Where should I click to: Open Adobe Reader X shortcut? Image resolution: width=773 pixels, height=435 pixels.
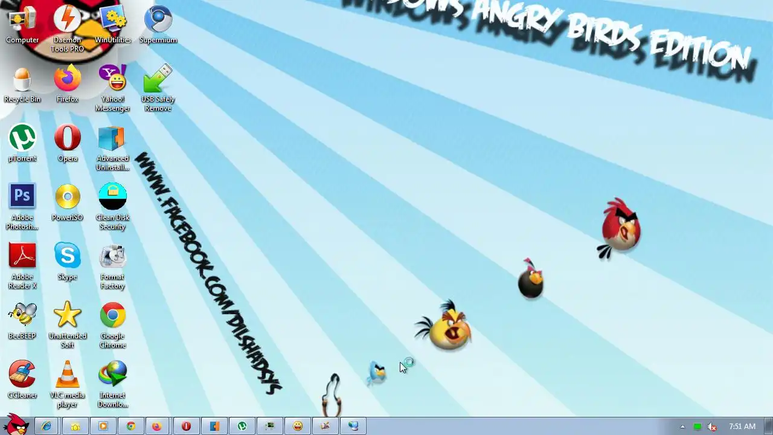(22, 266)
